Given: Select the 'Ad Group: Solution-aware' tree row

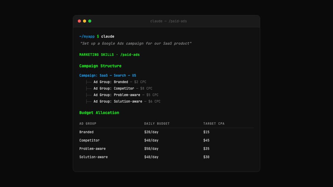Looking at the screenshot, I should click(x=123, y=101).
